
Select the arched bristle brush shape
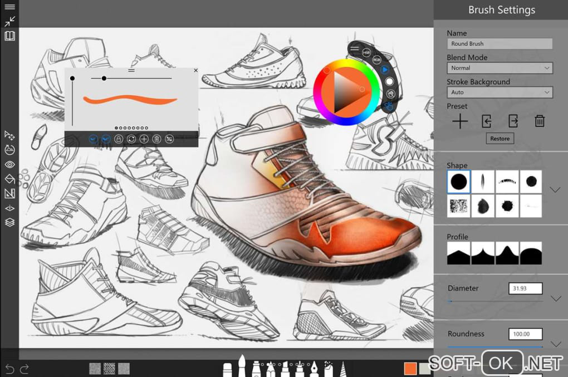507,182
